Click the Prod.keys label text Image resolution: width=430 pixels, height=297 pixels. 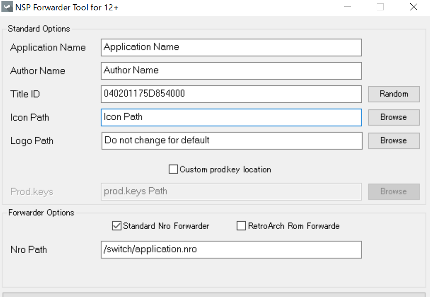[x=32, y=191]
